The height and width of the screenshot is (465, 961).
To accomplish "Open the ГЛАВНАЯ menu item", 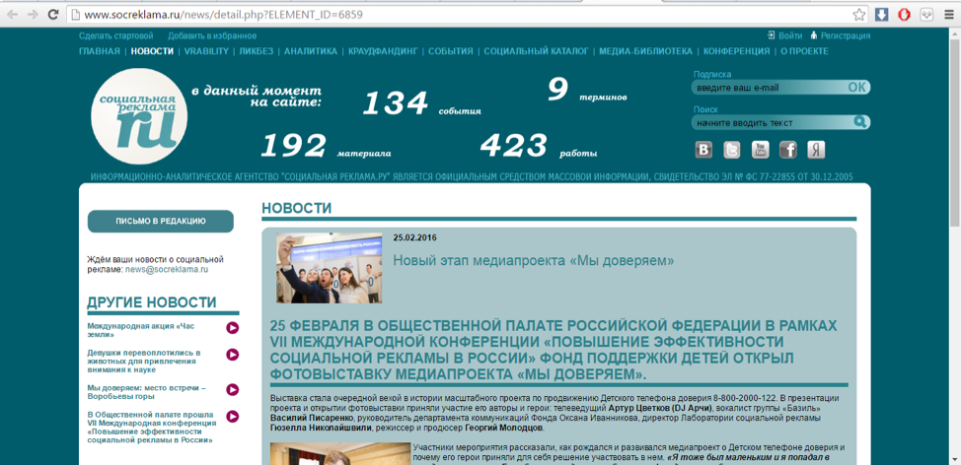I will point(100,51).
